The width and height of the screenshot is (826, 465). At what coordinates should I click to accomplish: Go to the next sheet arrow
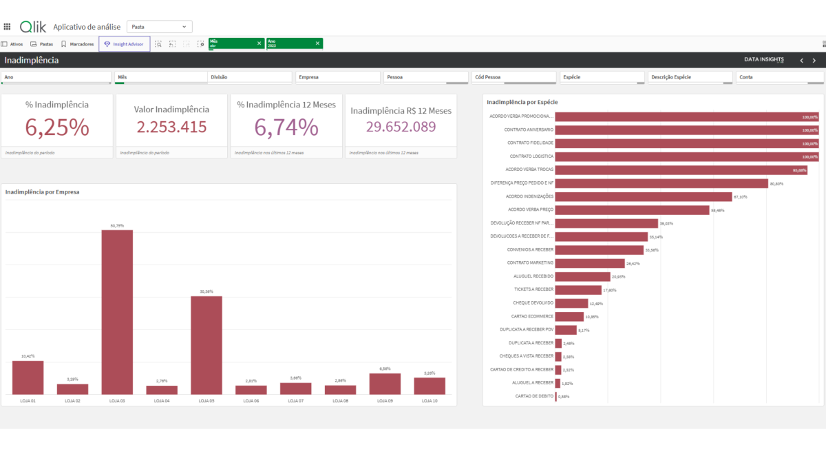click(x=814, y=61)
